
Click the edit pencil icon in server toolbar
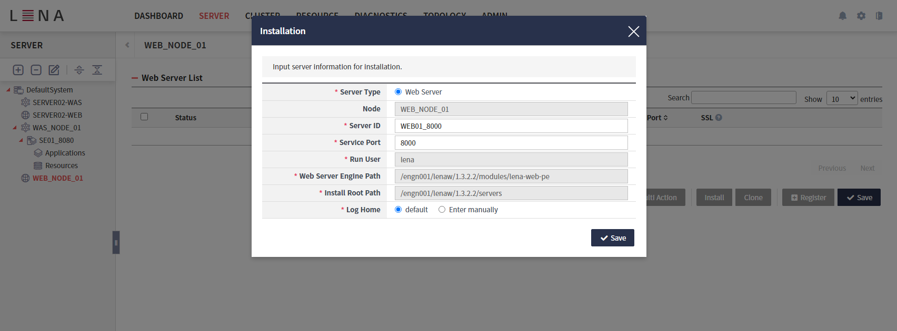pyautogui.click(x=54, y=70)
